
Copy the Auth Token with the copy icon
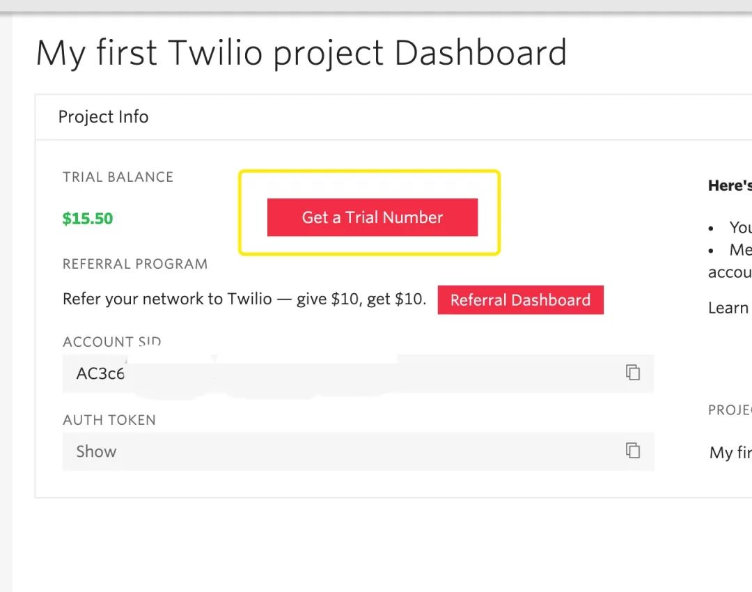coord(632,451)
